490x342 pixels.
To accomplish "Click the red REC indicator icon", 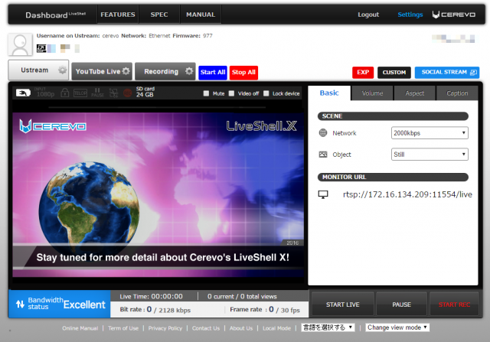I will (128, 93).
